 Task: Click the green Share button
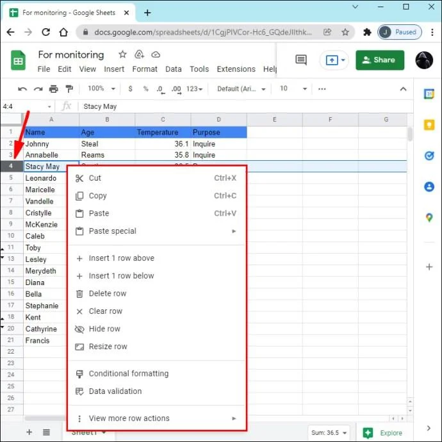380,60
